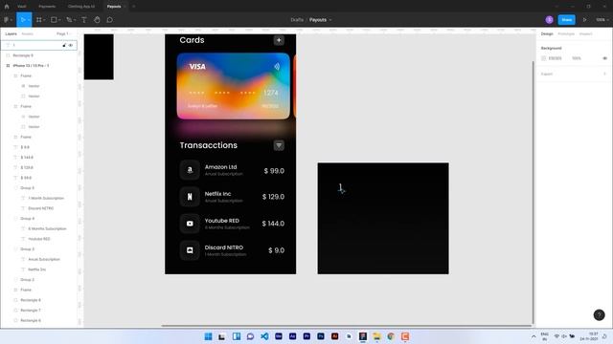Click background hex value E5E5E5
613x344 pixels.
(x=555, y=58)
